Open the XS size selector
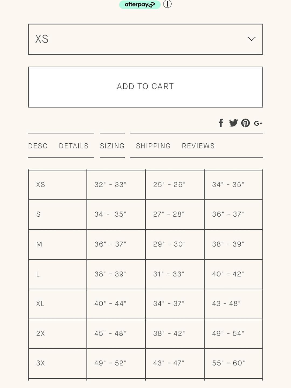Viewport: 291px width, 388px height. click(145, 39)
